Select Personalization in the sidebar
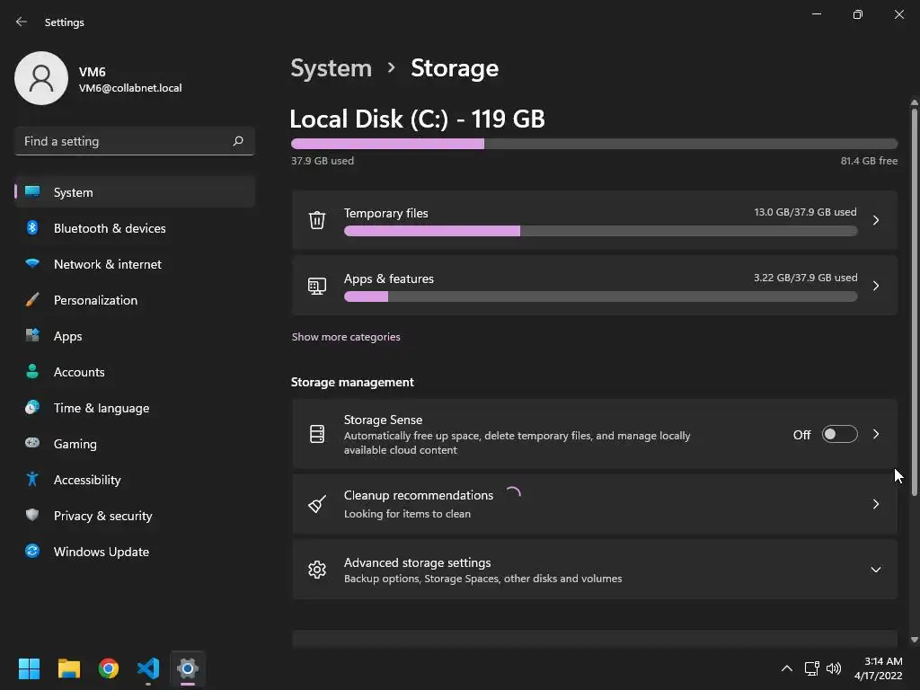 pyautogui.click(x=95, y=300)
